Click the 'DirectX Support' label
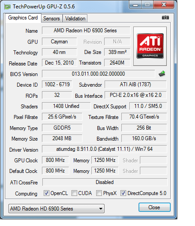 (110, 107)
